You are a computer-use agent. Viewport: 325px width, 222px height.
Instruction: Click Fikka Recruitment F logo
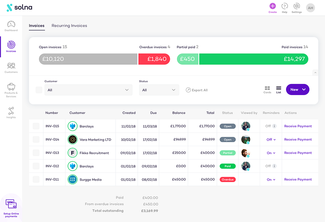73,153
